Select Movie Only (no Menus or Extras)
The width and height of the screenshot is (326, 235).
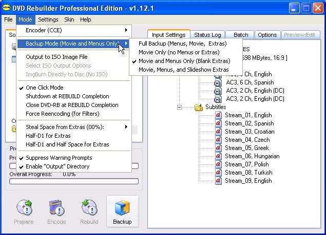pyautogui.click(x=186, y=52)
